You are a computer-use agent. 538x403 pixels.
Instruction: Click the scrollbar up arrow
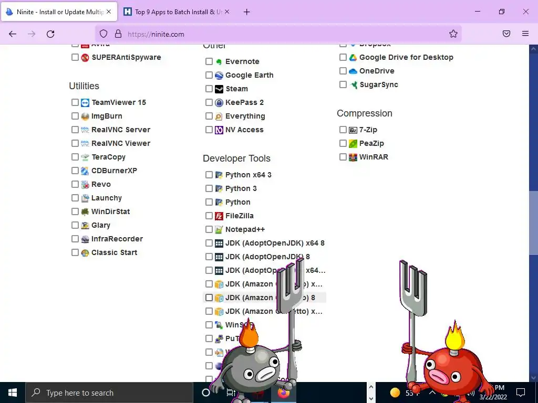(533, 49)
